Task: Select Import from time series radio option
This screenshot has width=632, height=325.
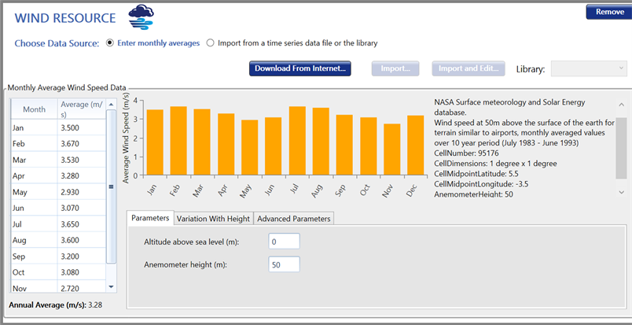Action: [x=211, y=43]
